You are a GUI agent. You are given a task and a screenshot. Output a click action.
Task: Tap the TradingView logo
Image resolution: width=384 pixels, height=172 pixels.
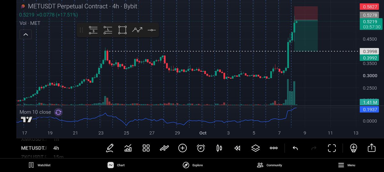click(x=26, y=120)
